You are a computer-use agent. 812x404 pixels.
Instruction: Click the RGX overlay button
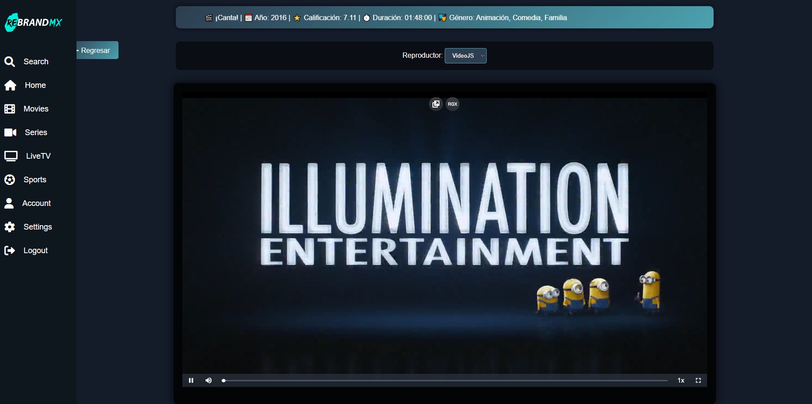point(453,104)
